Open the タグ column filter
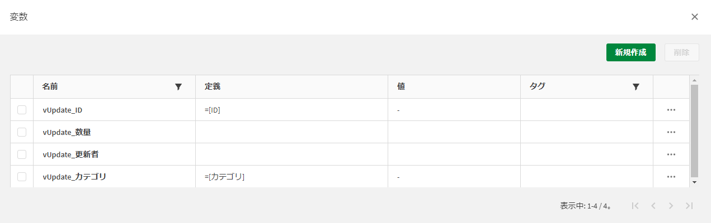This screenshot has height=223, width=711. point(635,86)
